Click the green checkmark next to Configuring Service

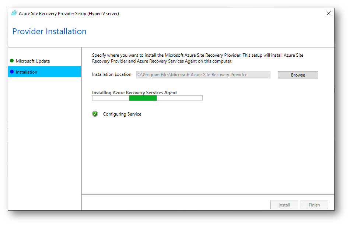click(x=95, y=114)
